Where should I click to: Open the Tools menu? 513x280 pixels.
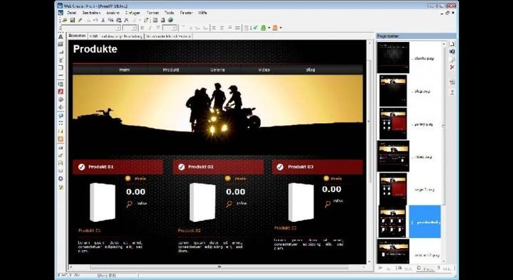(x=169, y=13)
